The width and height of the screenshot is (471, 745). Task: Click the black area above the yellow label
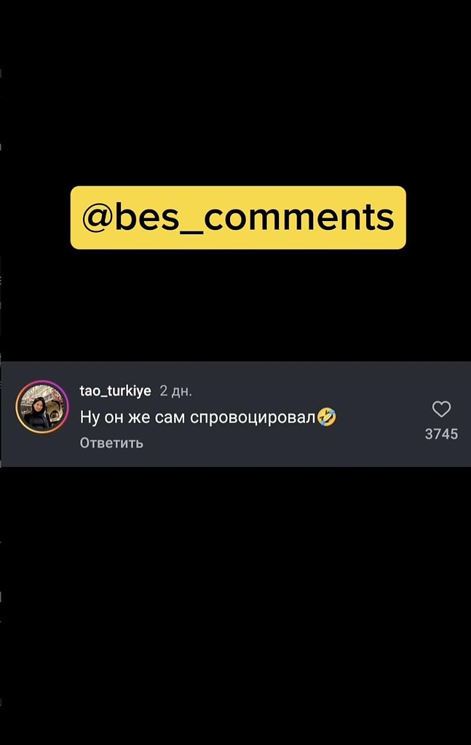[235, 92]
